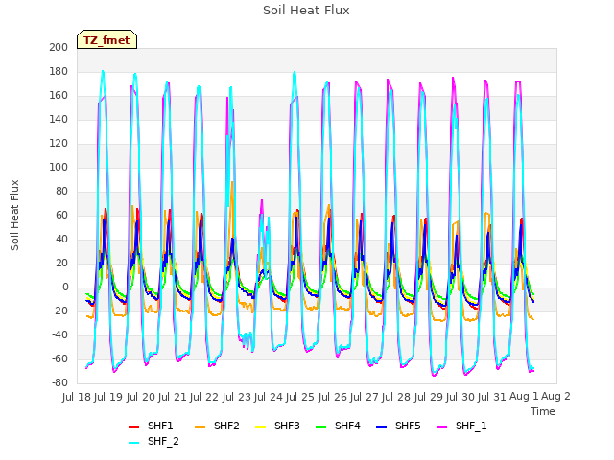This screenshot has width=614, height=460.
Task: Click the Jul 31 x-axis tick label
Action: [492, 397]
